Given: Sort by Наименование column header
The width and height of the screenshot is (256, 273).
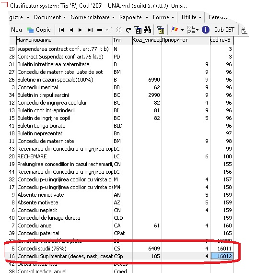Looking at the screenshot, I should (65, 40).
